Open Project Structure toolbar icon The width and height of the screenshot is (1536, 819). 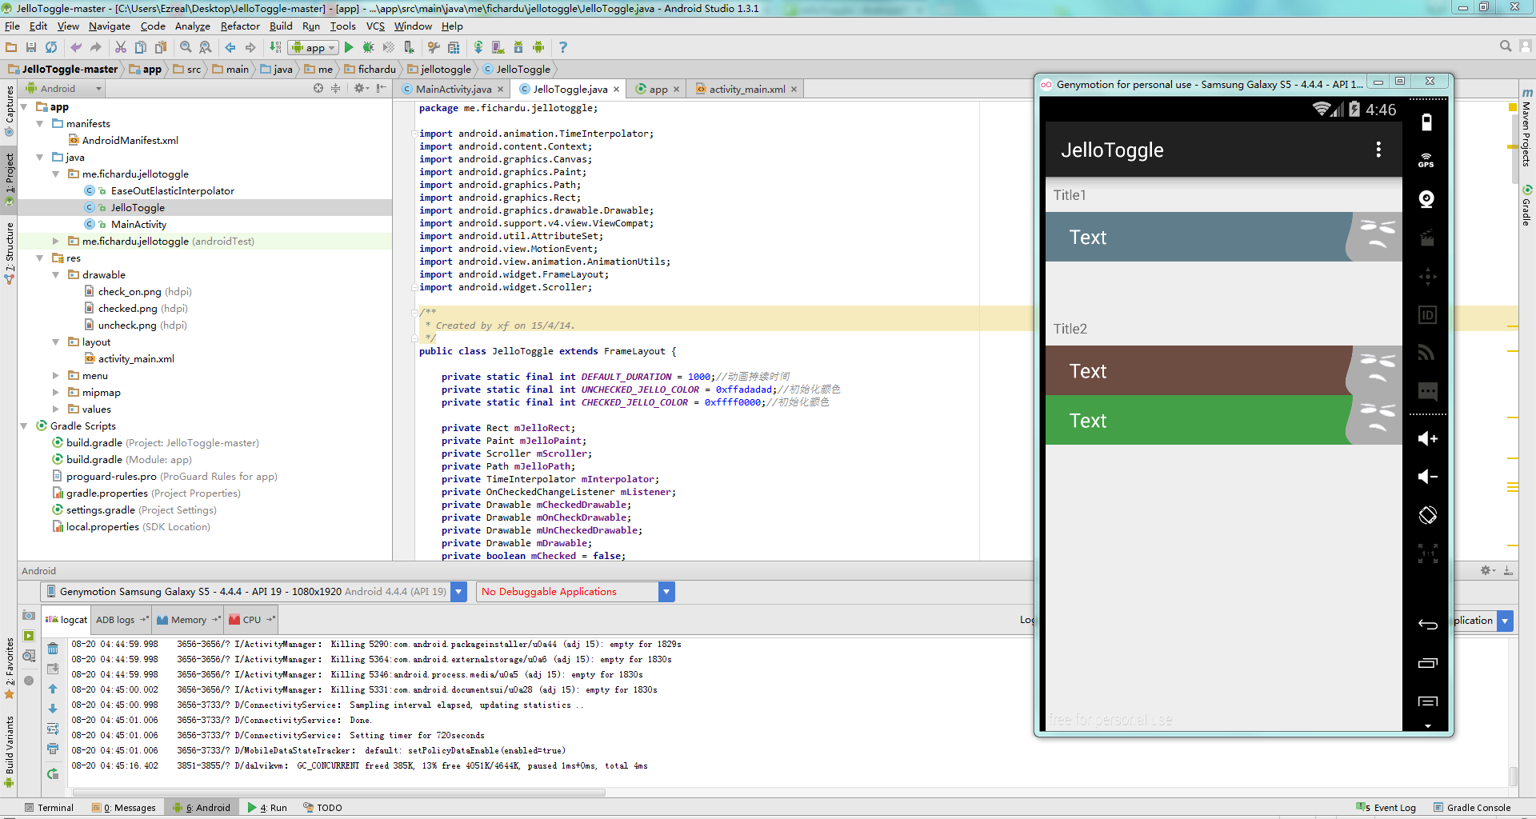(454, 47)
